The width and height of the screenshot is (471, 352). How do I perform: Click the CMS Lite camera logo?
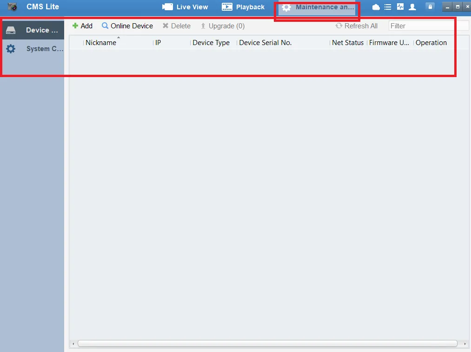point(13,7)
